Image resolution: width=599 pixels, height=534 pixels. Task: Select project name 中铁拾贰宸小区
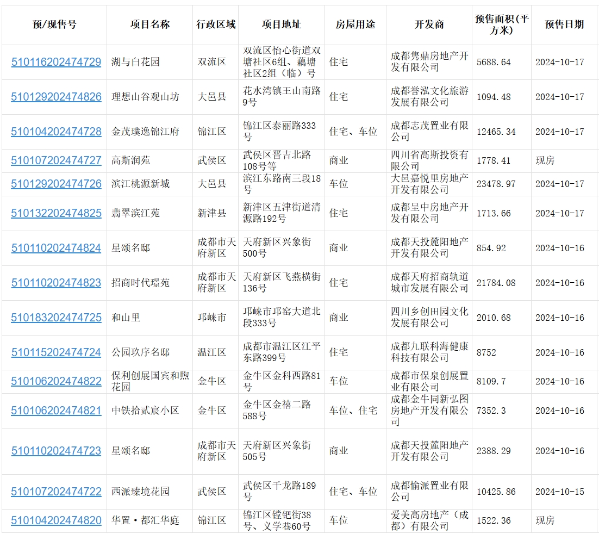pos(145,411)
